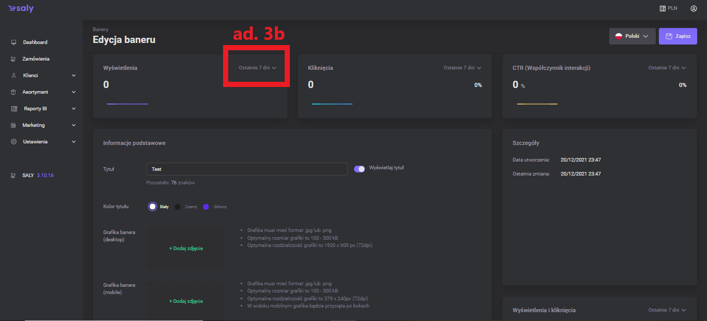Click the PLN currency icon
Image resolution: width=707 pixels, height=321 pixels.
[x=662, y=9]
